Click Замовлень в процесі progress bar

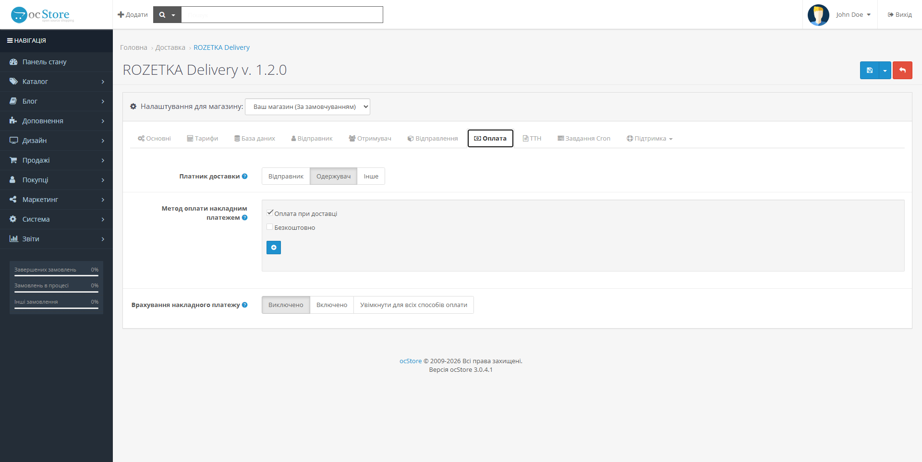56,292
